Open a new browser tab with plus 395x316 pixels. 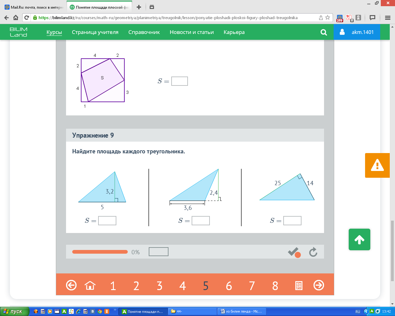click(x=139, y=7)
